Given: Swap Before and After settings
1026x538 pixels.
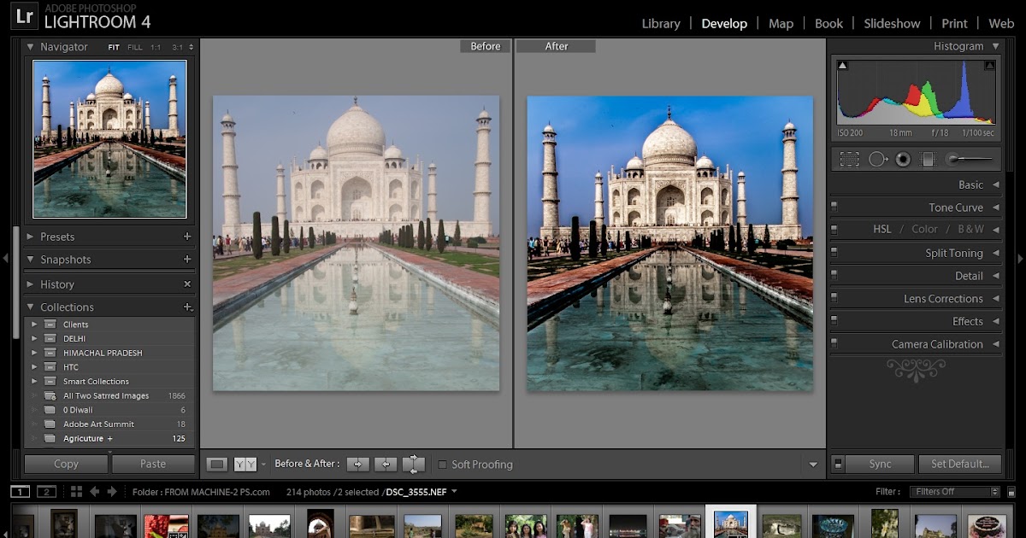Looking at the screenshot, I should (x=414, y=464).
